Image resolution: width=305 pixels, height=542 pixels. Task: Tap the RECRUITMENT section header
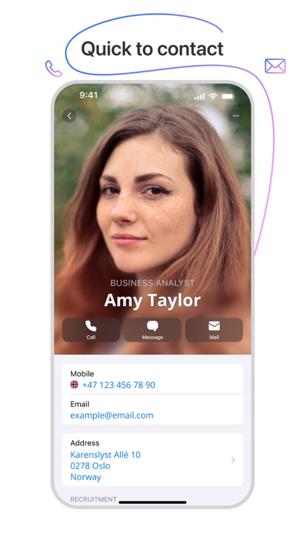[x=93, y=499]
